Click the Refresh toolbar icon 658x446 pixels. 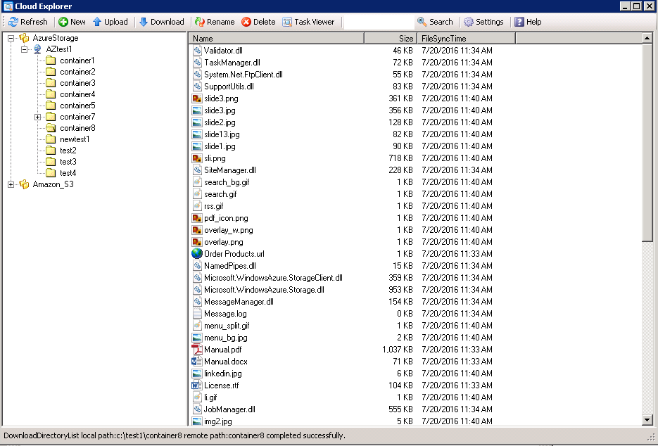click(13, 22)
